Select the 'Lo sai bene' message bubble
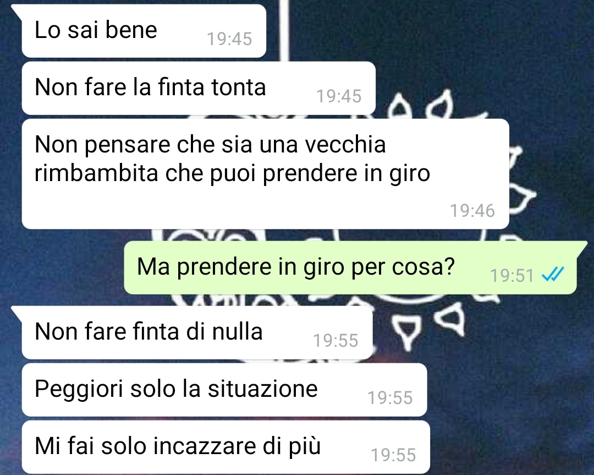 tap(144, 31)
